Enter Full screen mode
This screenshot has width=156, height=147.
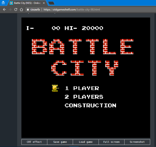[111, 142]
